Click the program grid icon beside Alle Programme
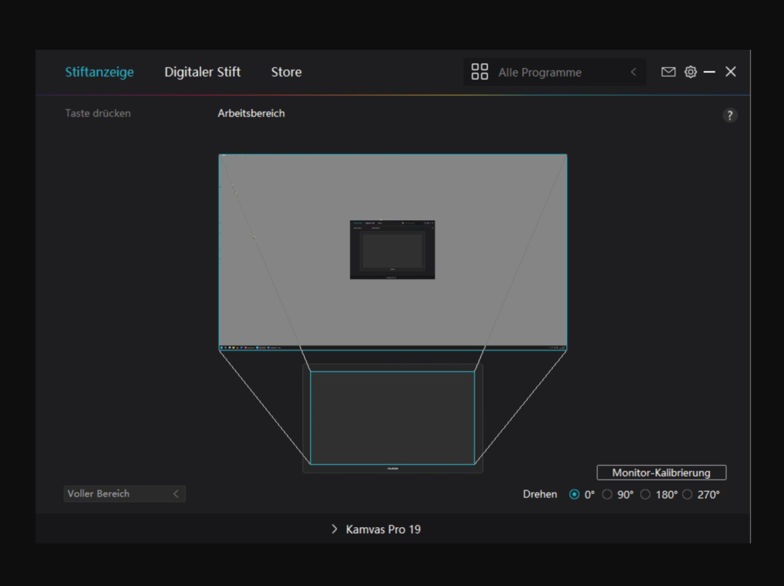 (480, 71)
